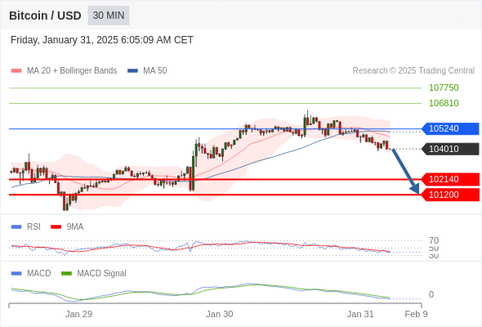This screenshot has width=482, height=327.
Task: Click the Research © 2025 Trading Central text
Action: [413, 71]
